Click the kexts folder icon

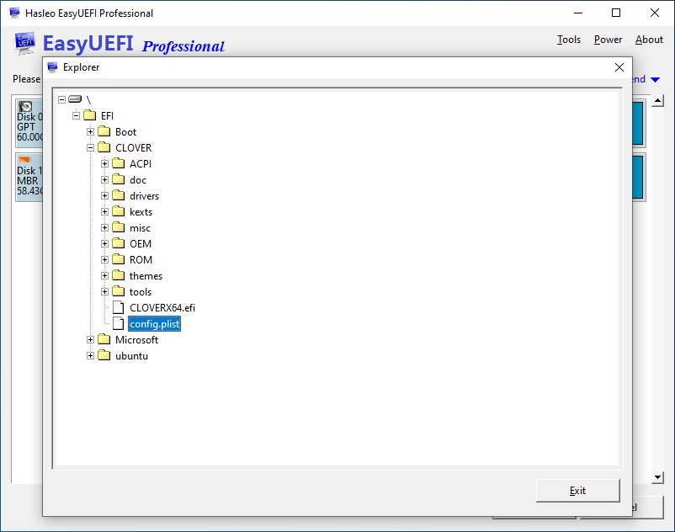pyautogui.click(x=119, y=211)
